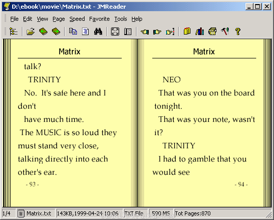274x220 pixels.
Task: Open the Edit menu
Action: point(28,19)
